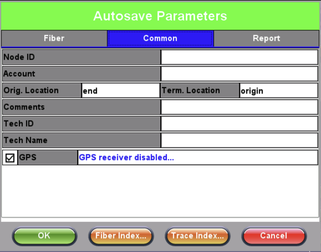Viewport: 321px width, 252px height.
Task: Focus the Tech Name input field
Action: 239,140
